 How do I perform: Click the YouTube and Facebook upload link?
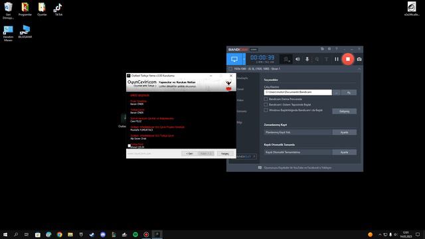pos(297,168)
